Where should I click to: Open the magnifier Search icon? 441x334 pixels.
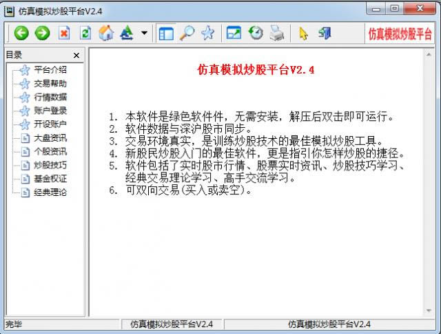click(x=187, y=32)
